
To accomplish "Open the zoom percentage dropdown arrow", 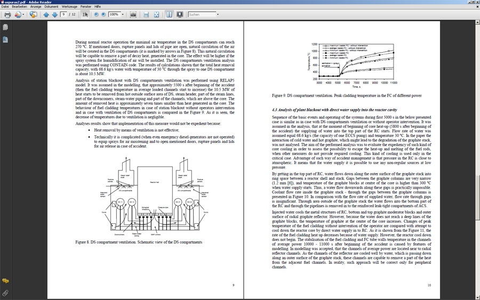I will tap(123, 14).
